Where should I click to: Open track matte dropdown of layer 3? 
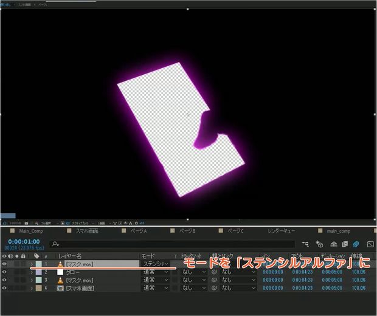pyautogui.click(x=193, y=280)
